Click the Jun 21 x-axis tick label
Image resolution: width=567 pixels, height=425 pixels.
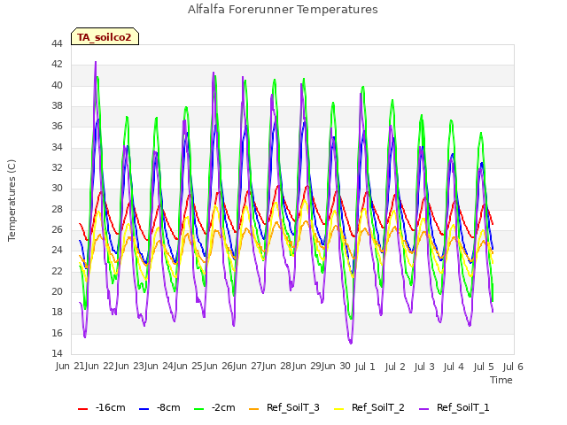(71, 367)
